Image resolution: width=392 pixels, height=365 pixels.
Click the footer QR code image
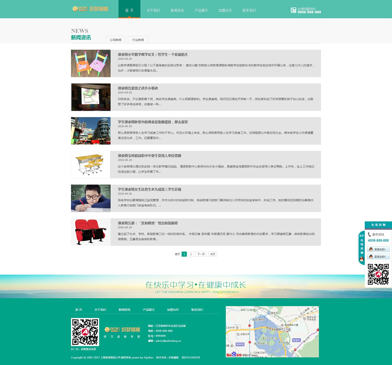pyautogui.click(x=85, y=332)
